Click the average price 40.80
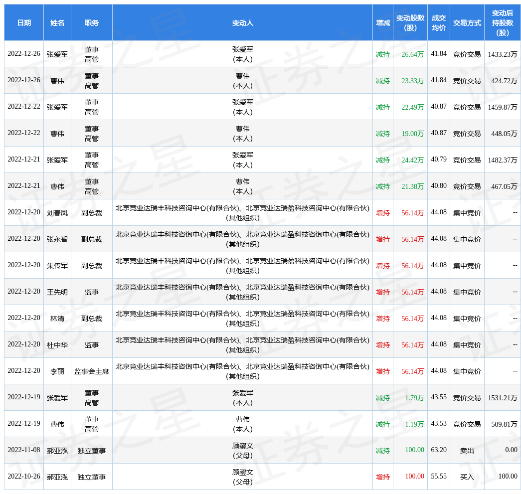The image size is (521, 494). point(439,186)
